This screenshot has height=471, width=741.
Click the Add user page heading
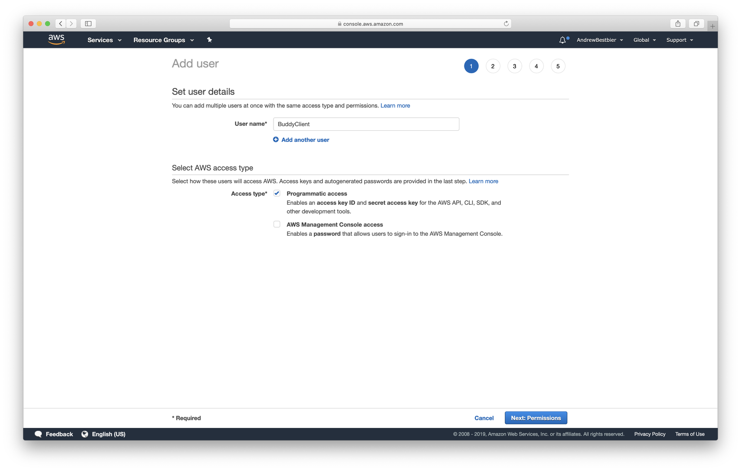pyautogui.click(x=195, y=64)
